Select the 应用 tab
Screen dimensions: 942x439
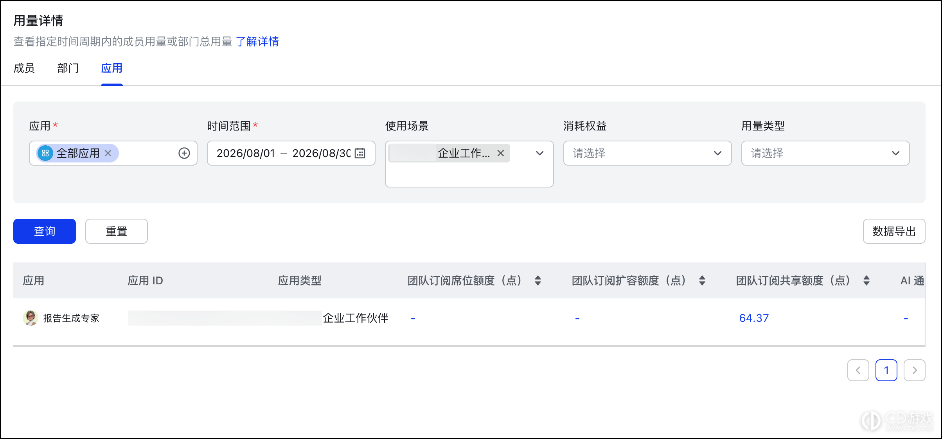112,68
